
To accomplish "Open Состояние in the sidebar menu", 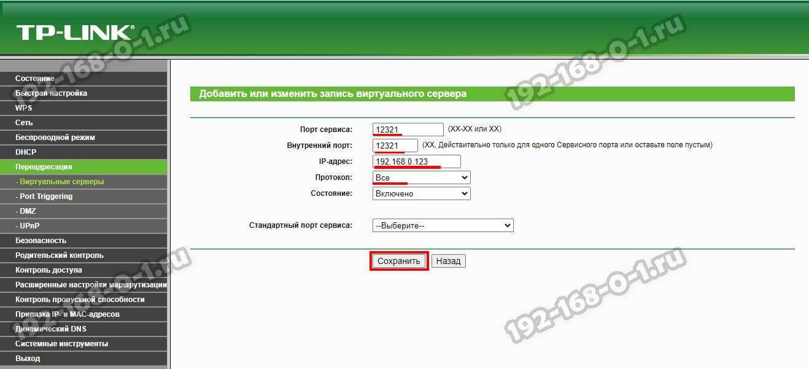I will pyautogui.click(x=35, y=79).
